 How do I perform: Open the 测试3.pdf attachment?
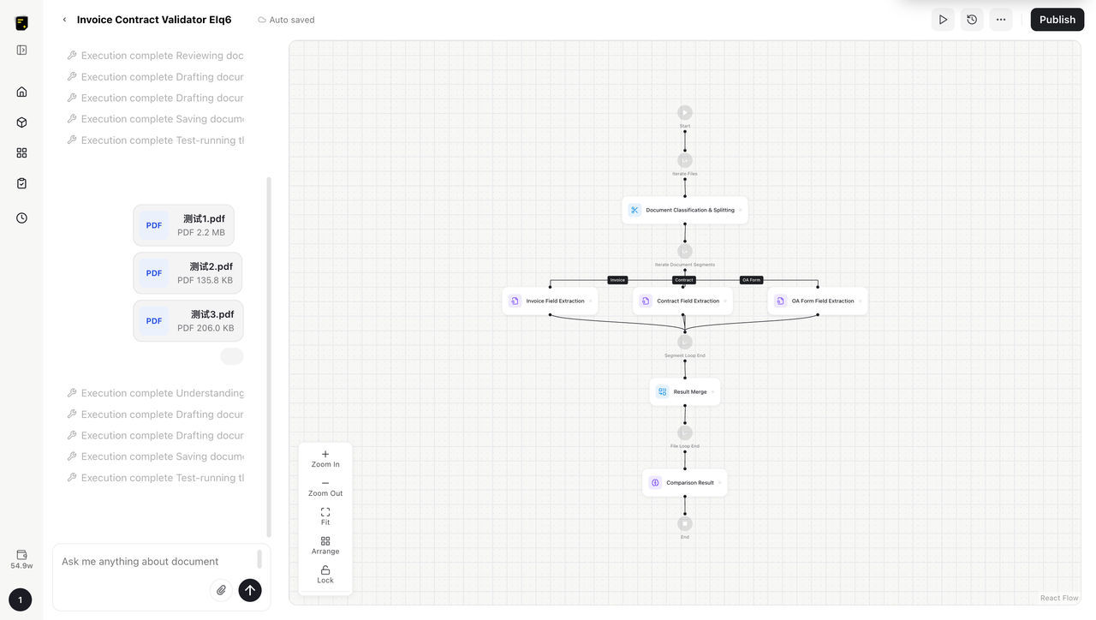[188, 321]
